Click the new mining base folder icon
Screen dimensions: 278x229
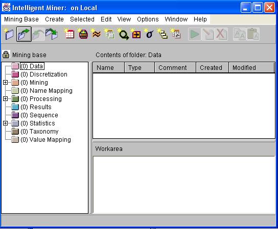(9, 34)
